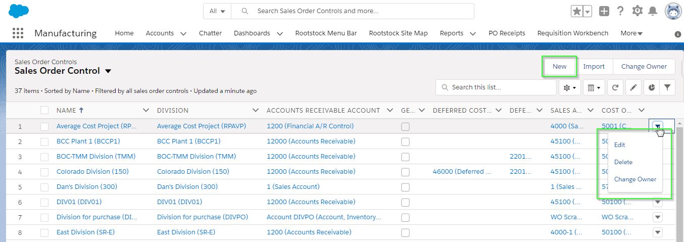Screen dimensions: 684x242
Task: Select Change Owner in row menu
Action: pyautogui.click(x=635, y=179)
